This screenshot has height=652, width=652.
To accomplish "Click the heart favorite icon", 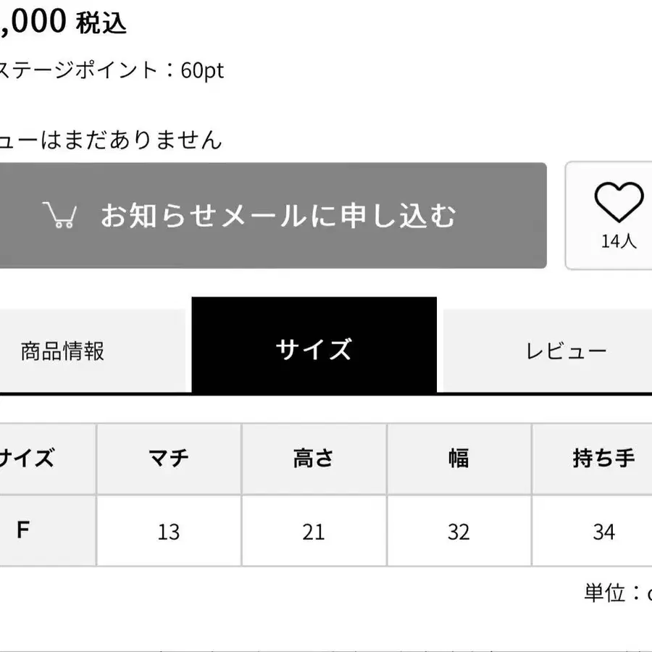I will pyautogui.click(x=618, y=202).
